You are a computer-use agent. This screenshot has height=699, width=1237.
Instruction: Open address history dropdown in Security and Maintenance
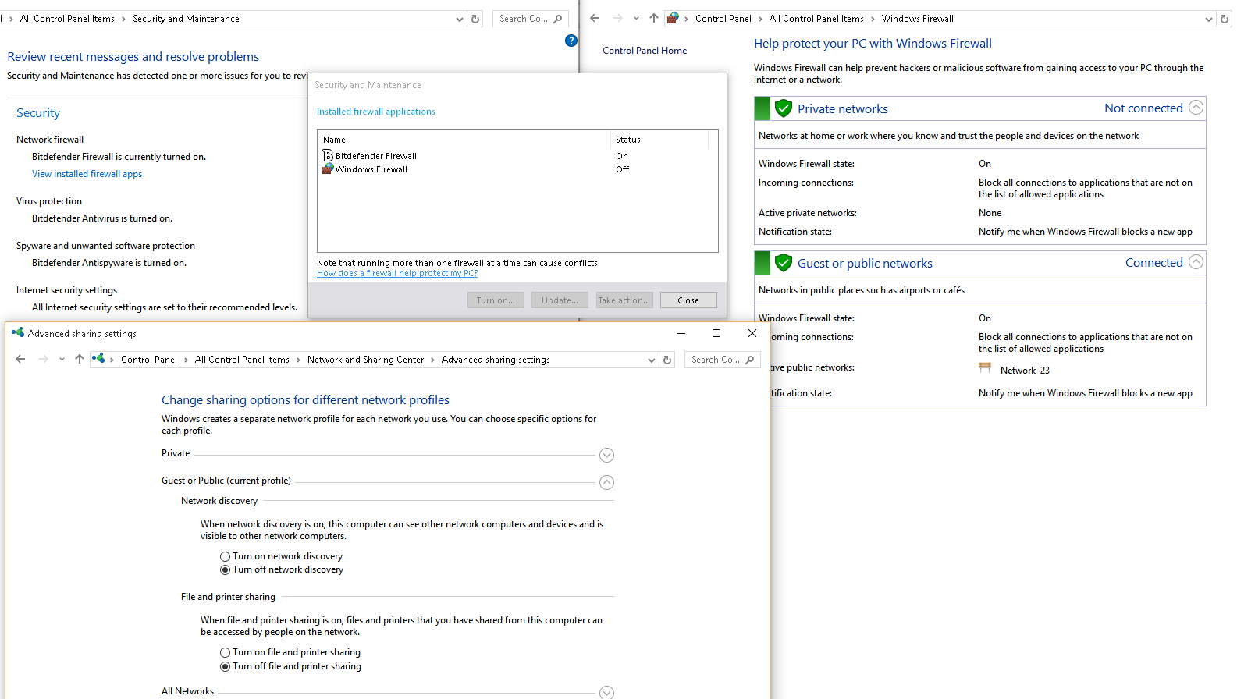point(460,19)
